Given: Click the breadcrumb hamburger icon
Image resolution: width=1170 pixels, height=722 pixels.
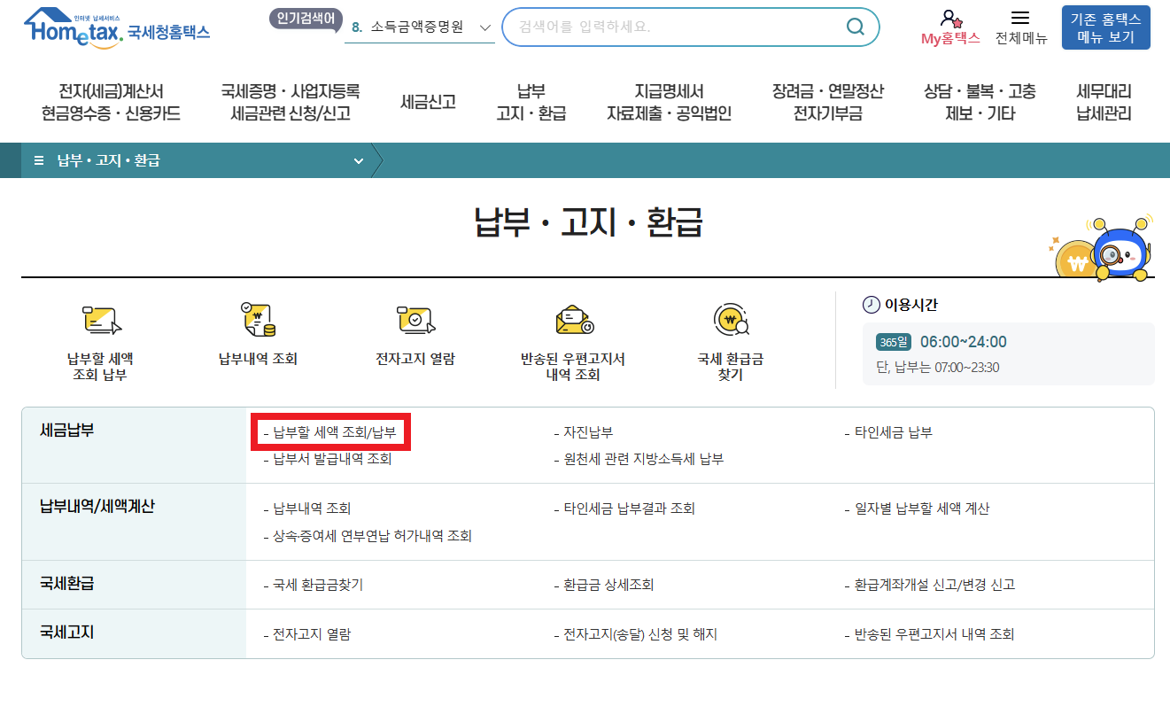Looking at the screenshot, I should [x=36, y=160].
